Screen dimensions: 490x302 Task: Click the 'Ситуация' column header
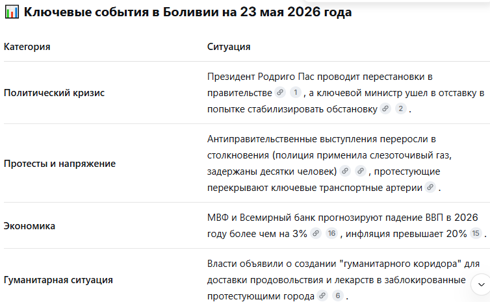tap(229, 47)
